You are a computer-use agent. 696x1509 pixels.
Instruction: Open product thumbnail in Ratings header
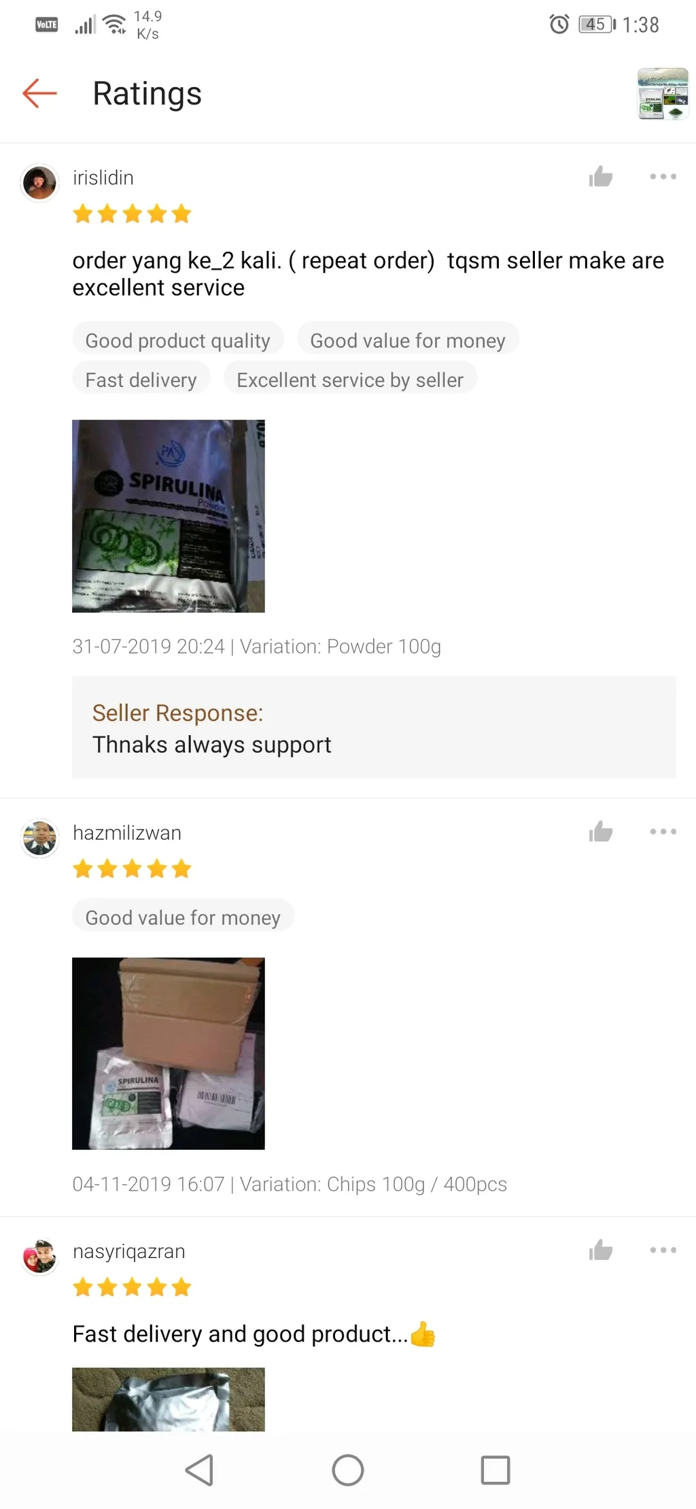point(663,94)
